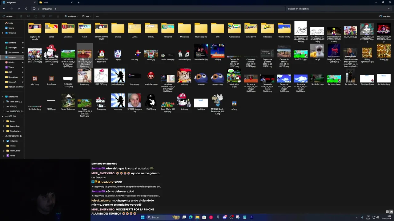
Task: Click the Delete trash icon in toolbar
Action: pyautogui.click(x=58, y=16)
